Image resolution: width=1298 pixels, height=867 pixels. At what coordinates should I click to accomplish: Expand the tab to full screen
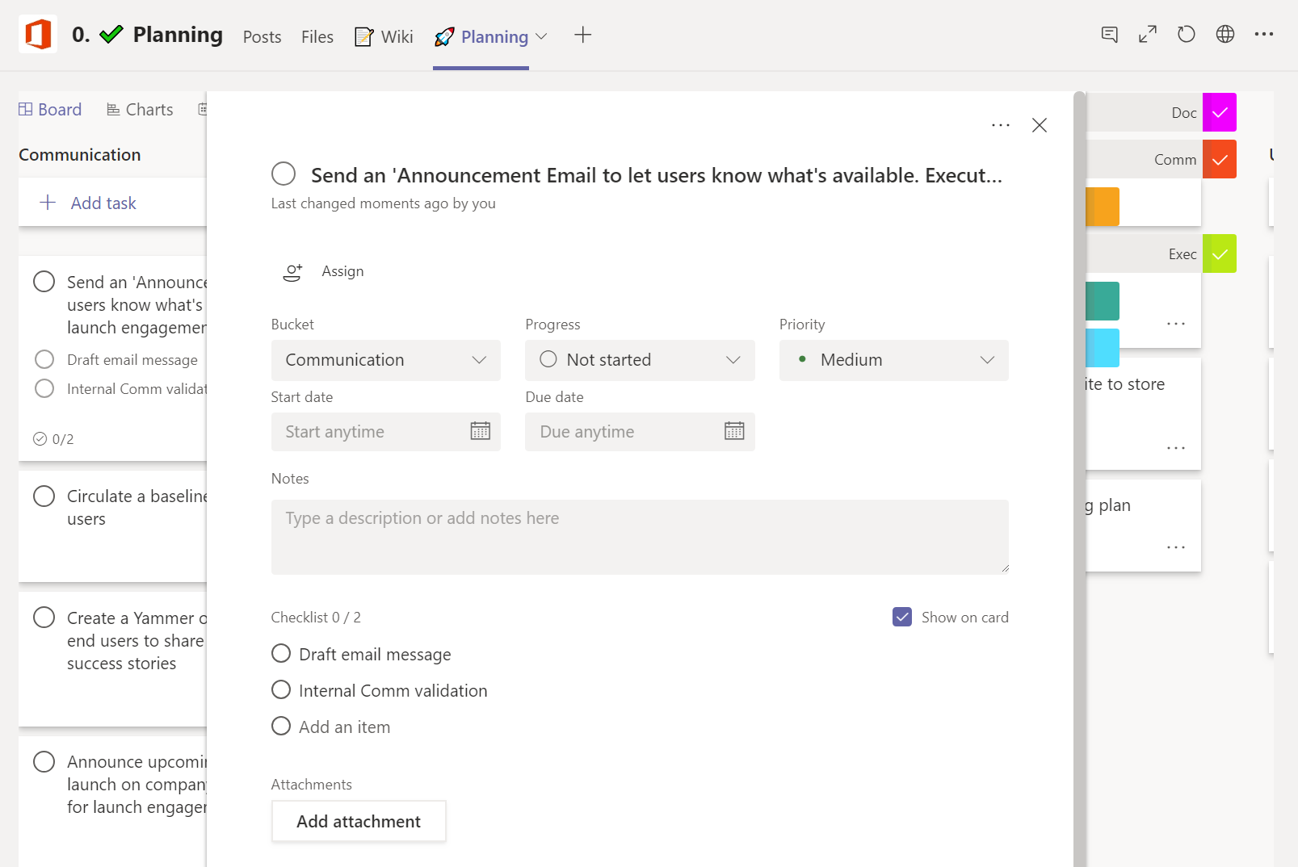[x=1147, y=35]
